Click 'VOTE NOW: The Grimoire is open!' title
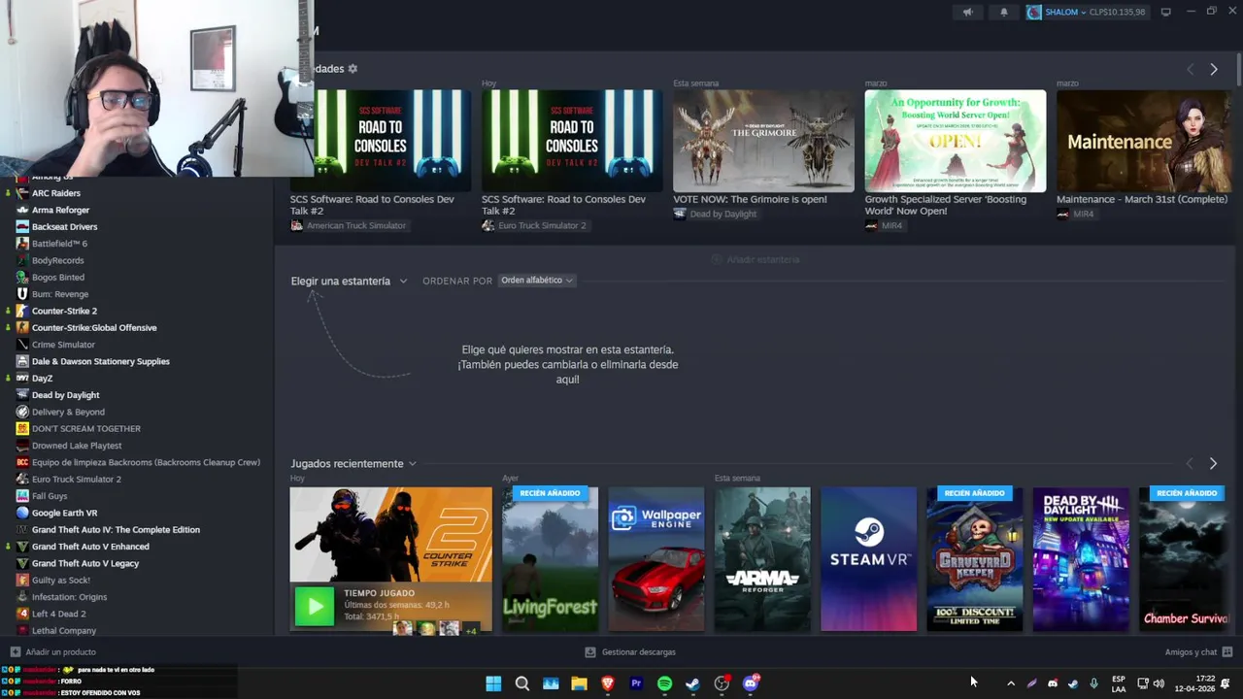Image resolution: width=1243 pixels, height=699 pixels. click(750, 199)
